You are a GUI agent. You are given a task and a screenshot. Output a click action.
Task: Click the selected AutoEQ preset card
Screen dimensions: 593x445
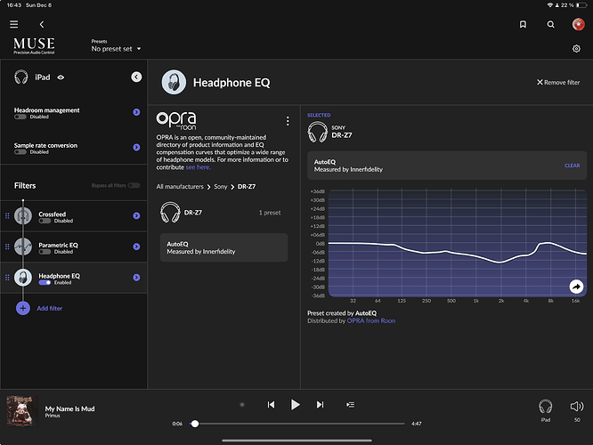coord(447,166)
